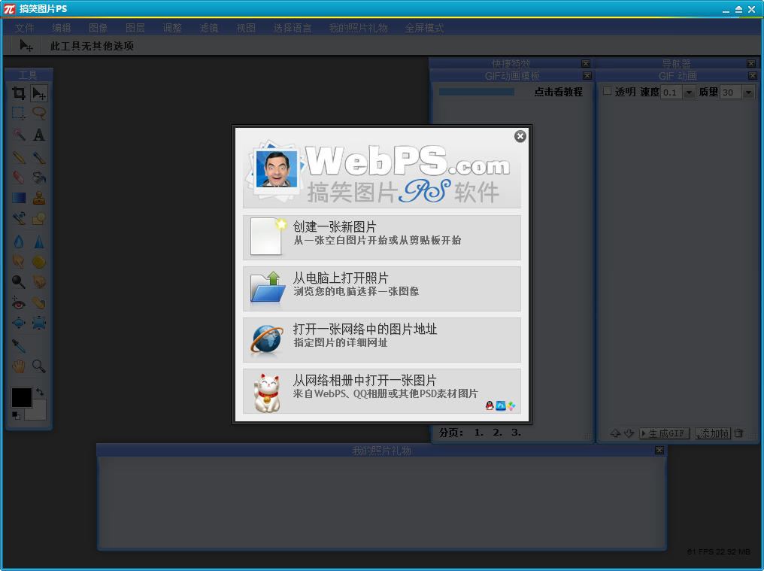Switch to 全屏模式 from menu bar
Screen dimensions: 764x571
coord(424,28)
